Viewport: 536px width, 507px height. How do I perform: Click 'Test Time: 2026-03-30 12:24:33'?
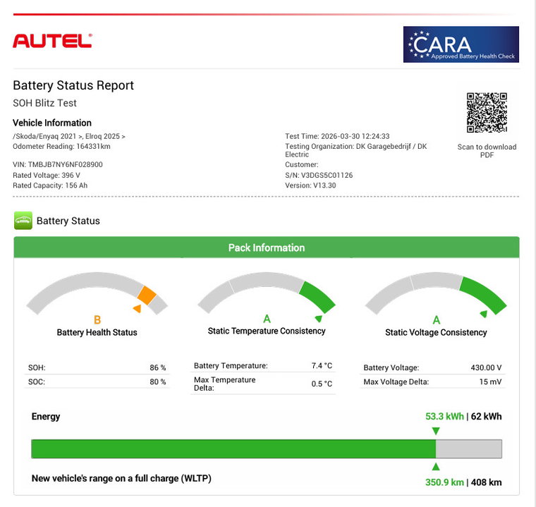click(x=337, y=136)
